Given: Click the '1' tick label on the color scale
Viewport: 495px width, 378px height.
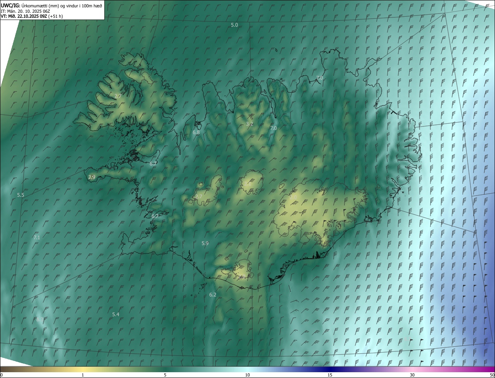Looking at the screenshot, I should pyautogui.click(x=83, y=375).
